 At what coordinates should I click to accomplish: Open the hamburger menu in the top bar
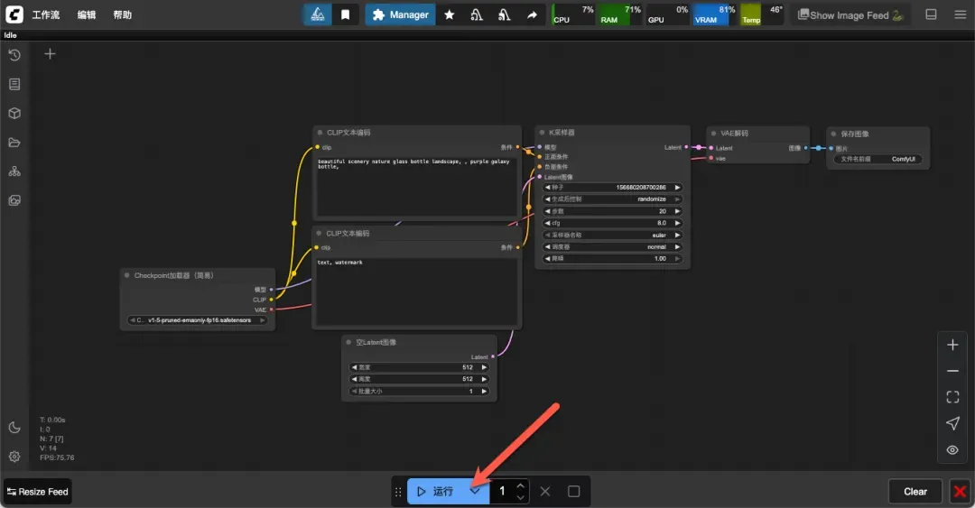[x=960, y=14]
